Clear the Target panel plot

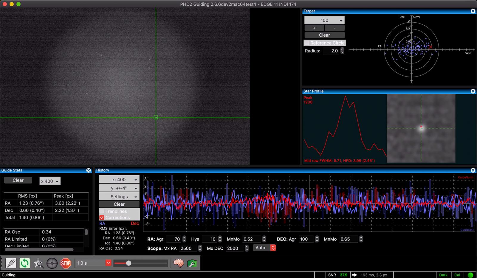[324, 35]
